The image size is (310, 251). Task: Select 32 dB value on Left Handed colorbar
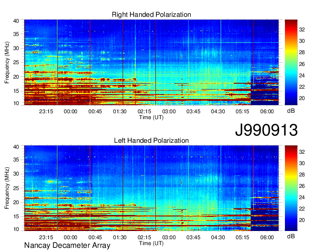(302, 152)
